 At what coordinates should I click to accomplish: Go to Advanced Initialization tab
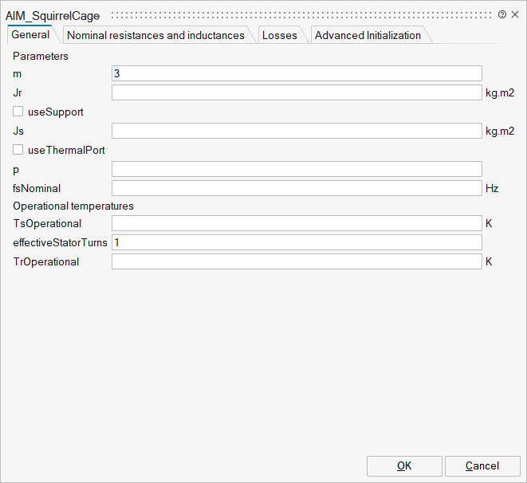point(368,35)
